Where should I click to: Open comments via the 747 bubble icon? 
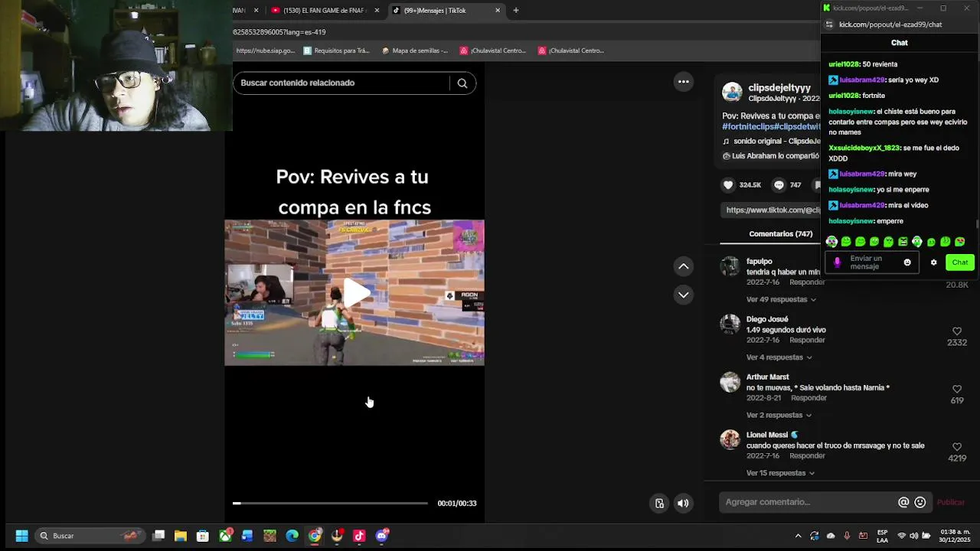[779, 185]
